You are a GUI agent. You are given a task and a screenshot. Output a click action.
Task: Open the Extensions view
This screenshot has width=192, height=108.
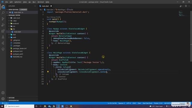pyautogui.click(x=3, y=31)
